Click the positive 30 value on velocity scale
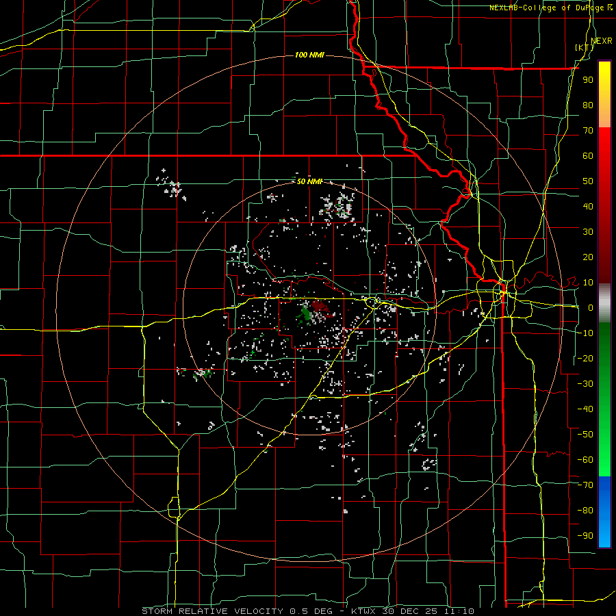This screenshot has width=616, height=616. 588,232
